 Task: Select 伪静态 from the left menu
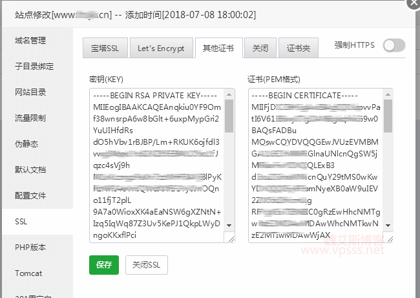click(26, 144)
